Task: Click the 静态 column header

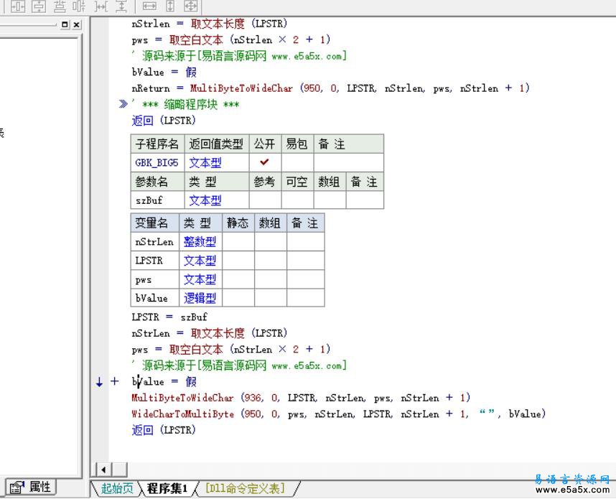Action: pos(238,223)
